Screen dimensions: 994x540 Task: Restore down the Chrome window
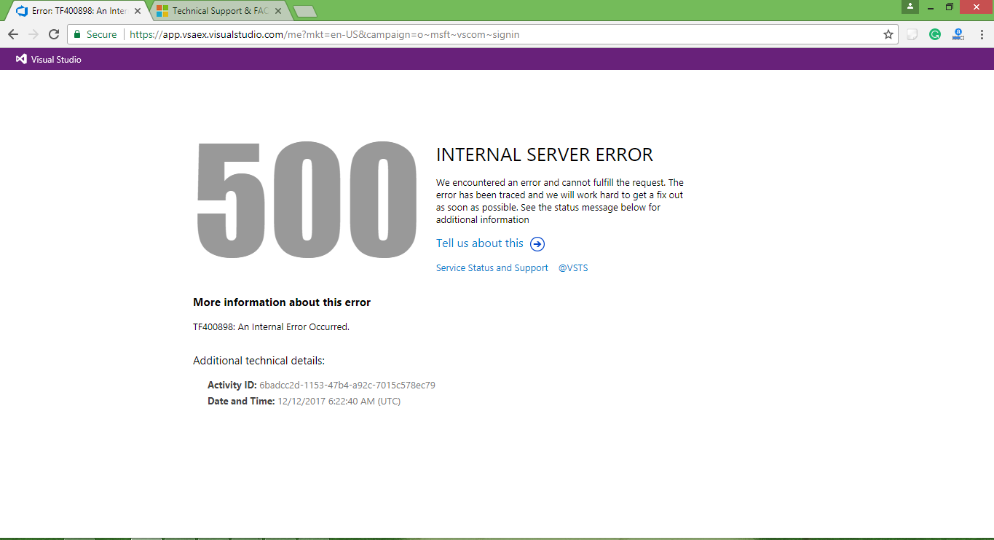(950, 7)
